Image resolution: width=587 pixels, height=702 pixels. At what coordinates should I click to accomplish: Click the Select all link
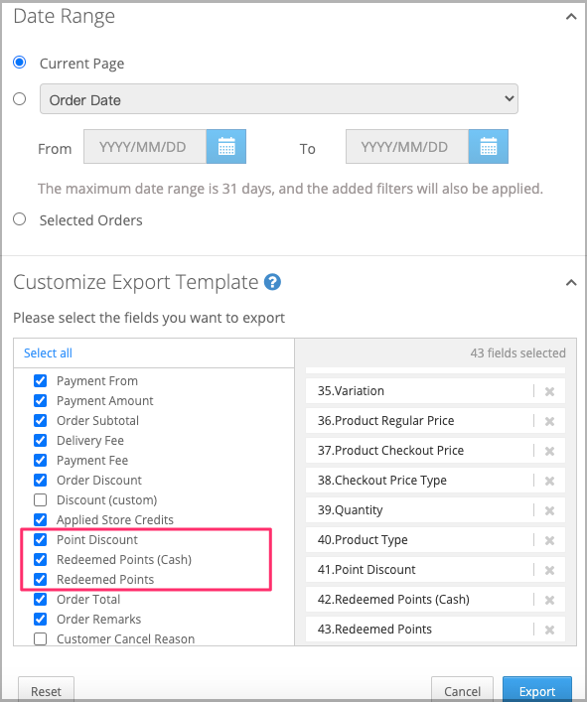(x=48, y=352)
